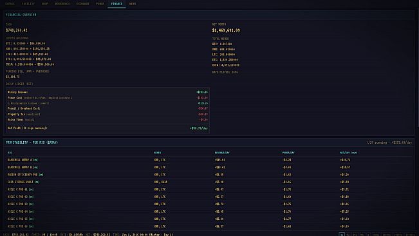Click the date and time in status bar
The height and width of the screenshot is (236, 419).
coord(147,235)
